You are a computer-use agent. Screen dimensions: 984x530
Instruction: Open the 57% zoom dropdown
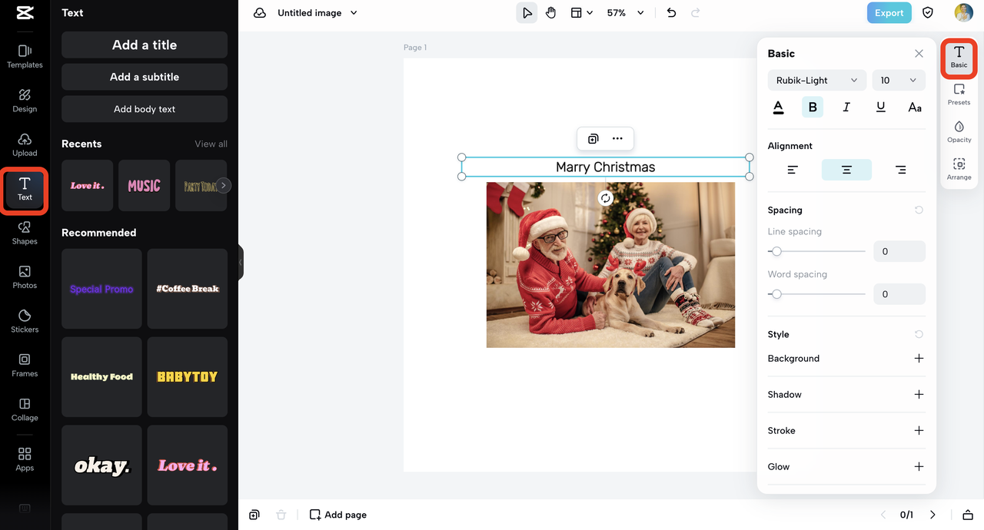click(x=625, y=13)
